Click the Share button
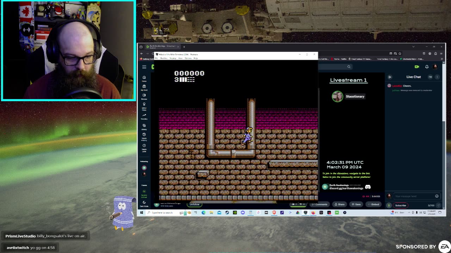Screen dimensions: 451x253 click(x=339, y=205)
